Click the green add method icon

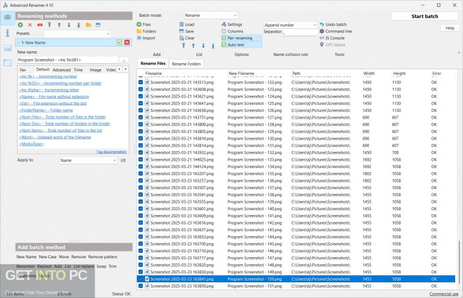tap(20, 25)
